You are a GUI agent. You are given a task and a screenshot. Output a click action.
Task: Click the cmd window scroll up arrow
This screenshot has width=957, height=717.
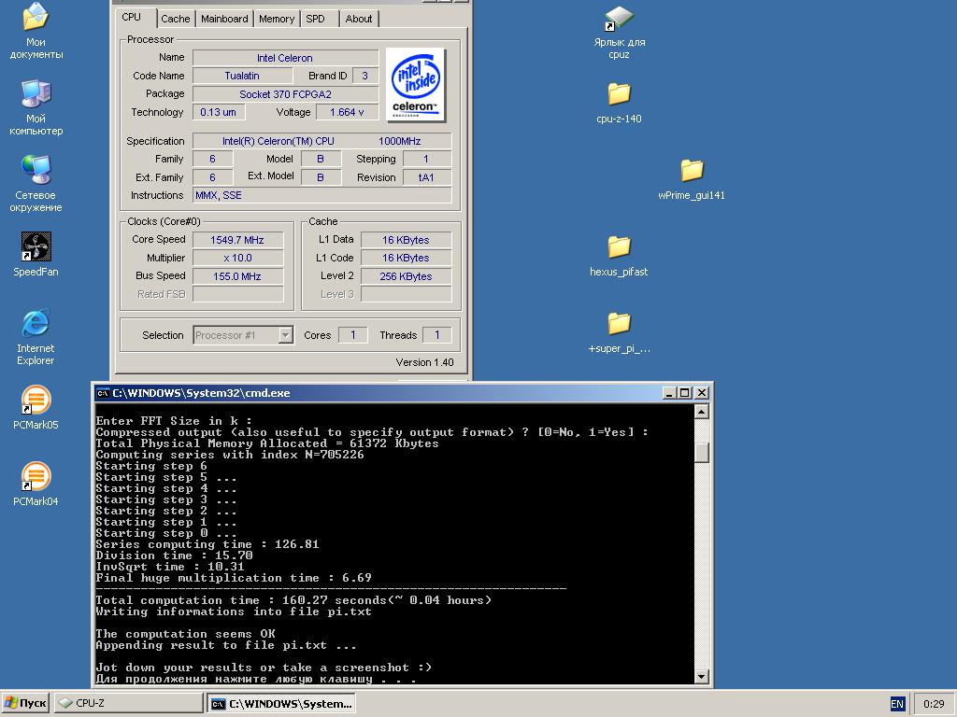[x=701, y=412]
